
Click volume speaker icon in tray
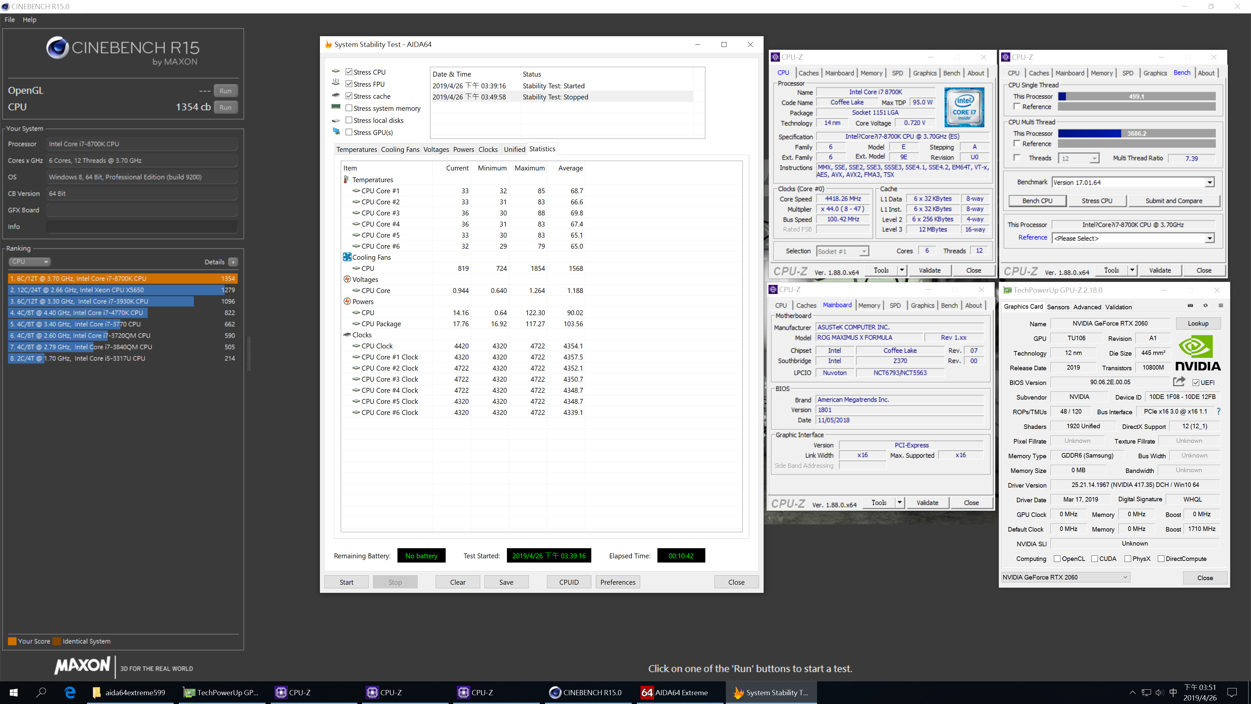click(1160, 692)
